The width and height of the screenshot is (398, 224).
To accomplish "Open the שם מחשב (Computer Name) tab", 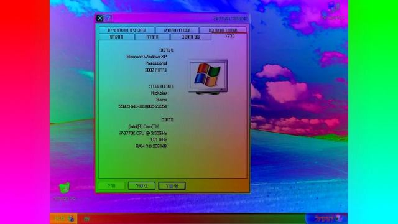I will click(191, 37).
